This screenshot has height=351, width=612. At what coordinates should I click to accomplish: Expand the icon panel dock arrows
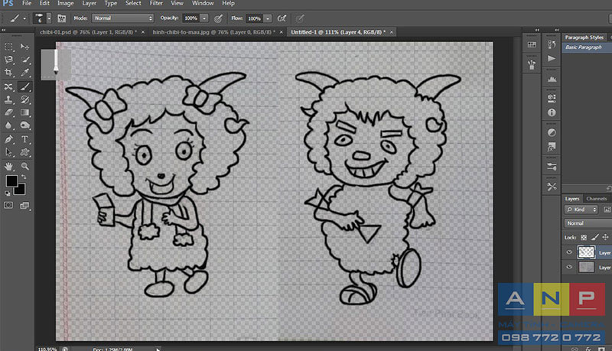(x=557, y=30)
